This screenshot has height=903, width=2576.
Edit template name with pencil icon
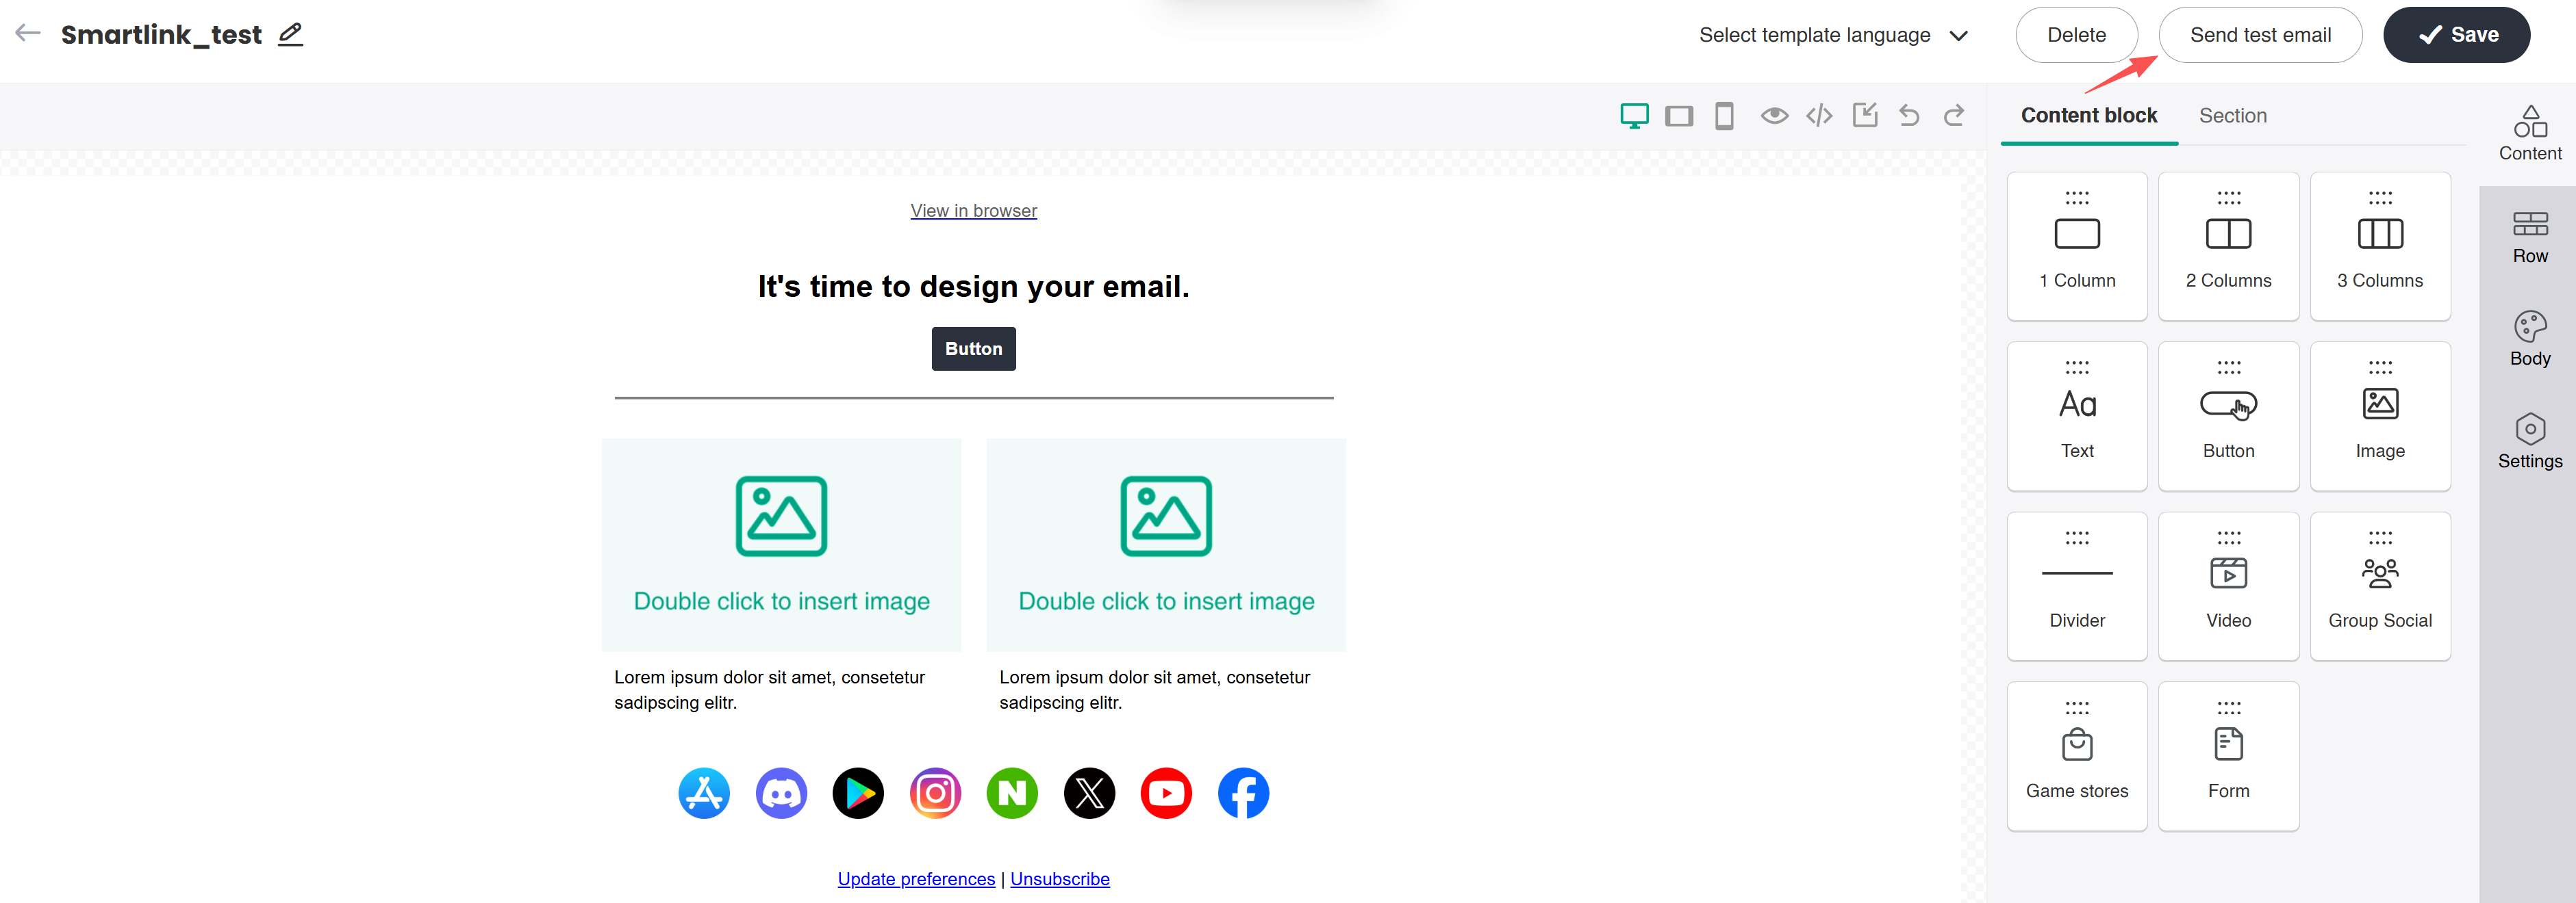point(290,35)
